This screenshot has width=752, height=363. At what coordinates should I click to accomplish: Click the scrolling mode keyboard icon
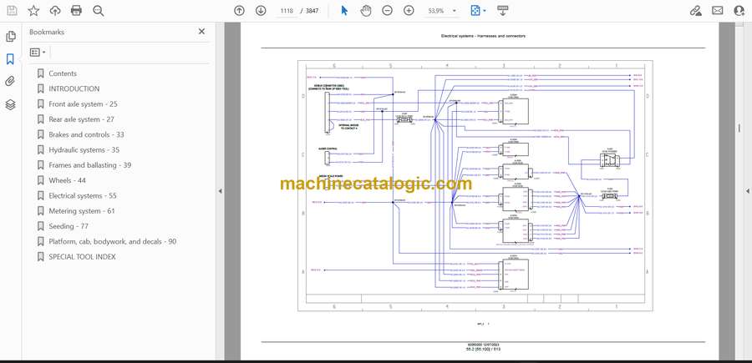[503, 11]
